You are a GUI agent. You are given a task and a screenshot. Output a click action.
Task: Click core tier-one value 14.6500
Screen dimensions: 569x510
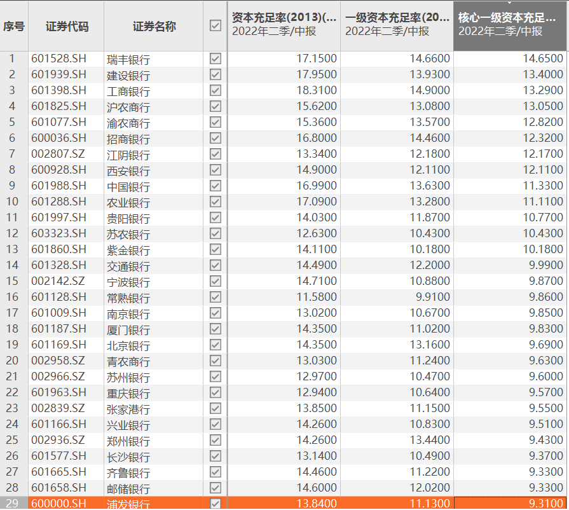pyautogui.click(x=543, y=59)
